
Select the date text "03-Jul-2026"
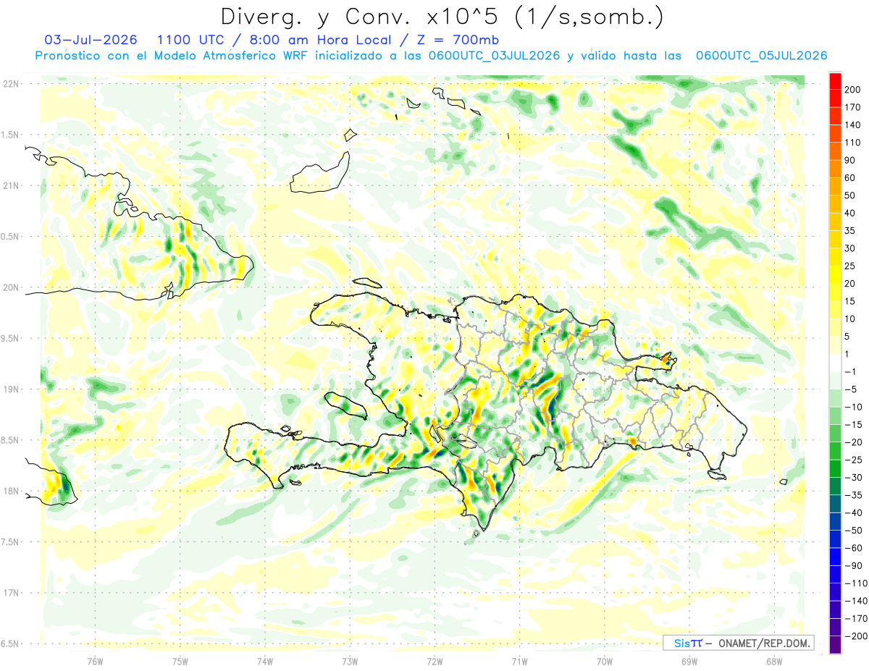point(89,40)
